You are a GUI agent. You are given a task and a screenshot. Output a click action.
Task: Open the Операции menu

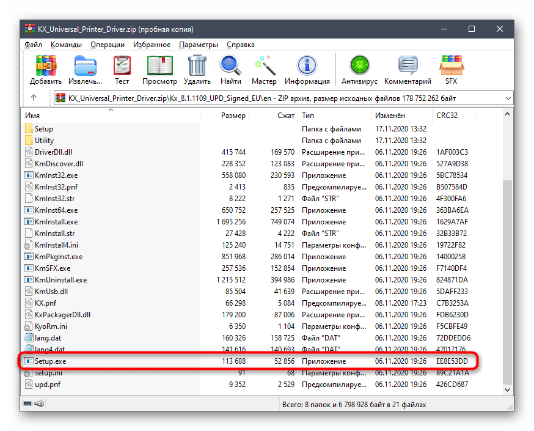coord(108,45)
